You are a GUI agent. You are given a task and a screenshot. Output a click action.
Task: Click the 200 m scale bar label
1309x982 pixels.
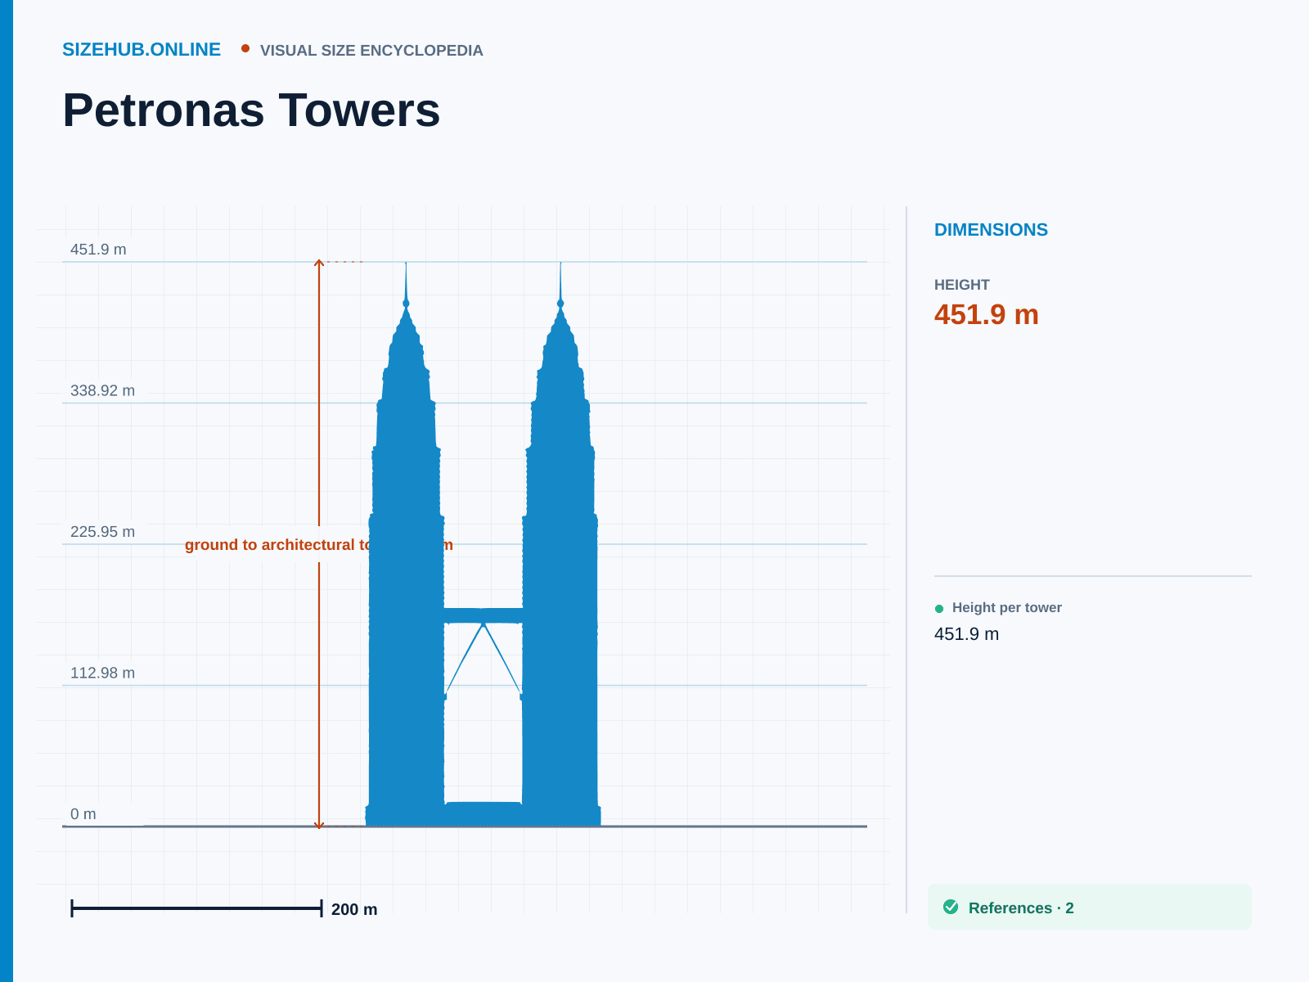coord(354,909)
